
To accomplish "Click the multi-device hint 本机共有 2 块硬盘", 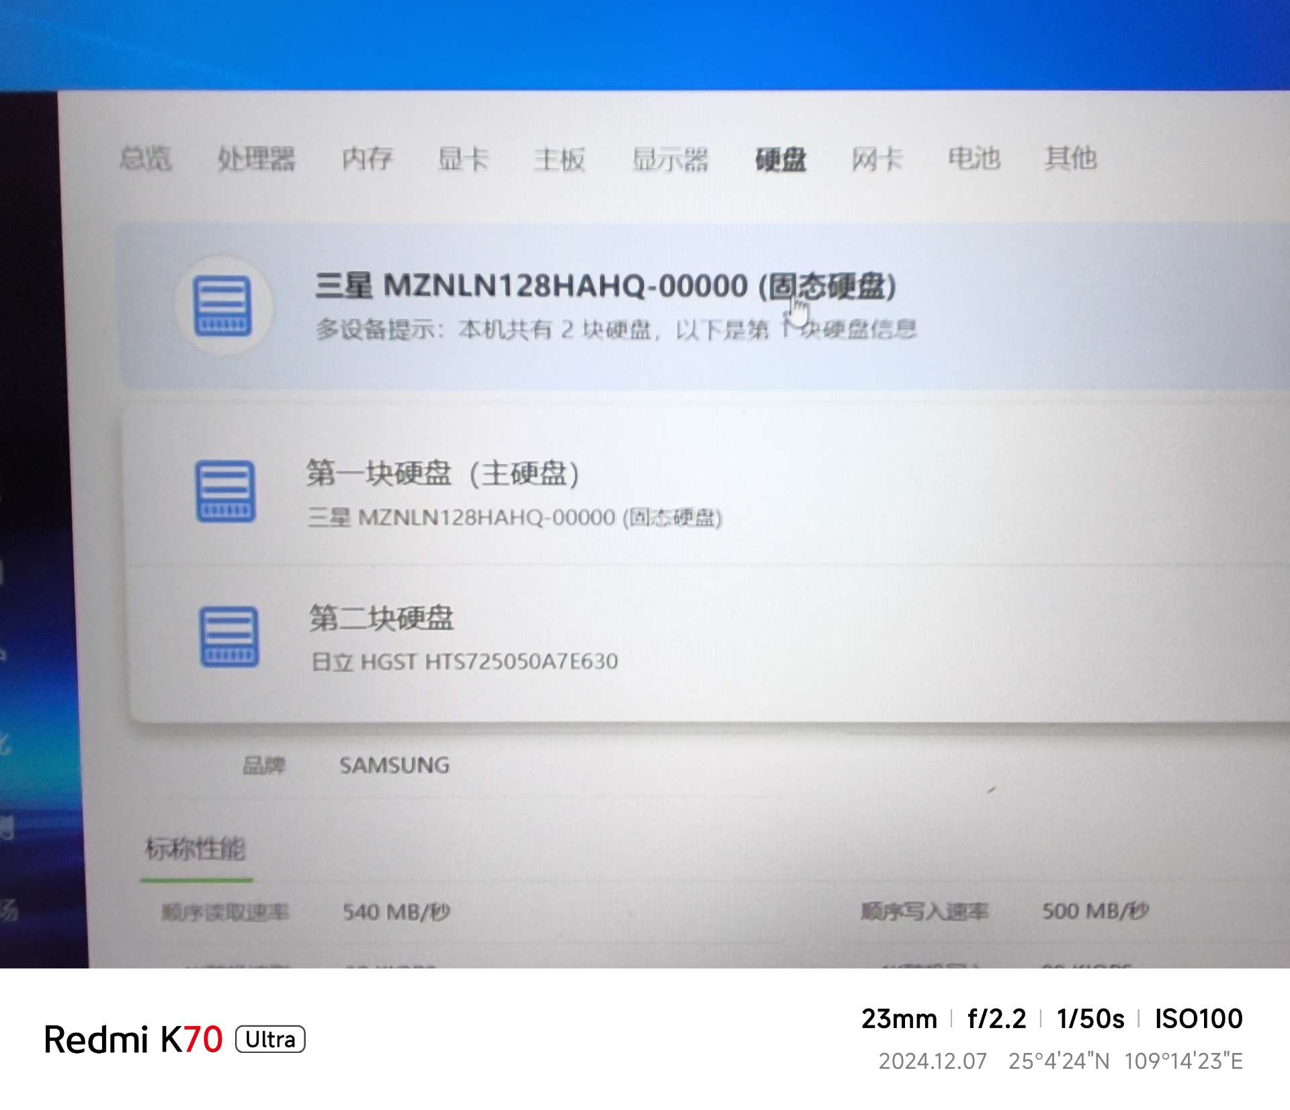I will (x=616, y=329).
